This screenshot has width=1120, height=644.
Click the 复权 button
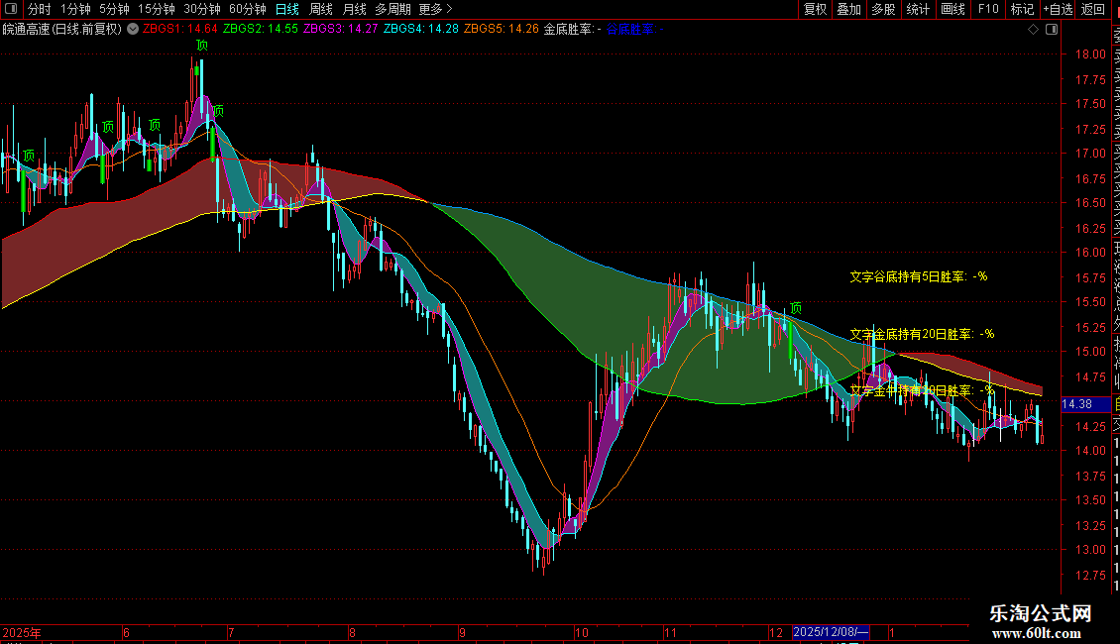(x=815, y=9)
